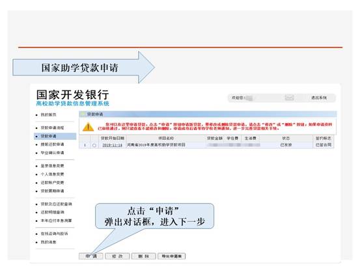360x270 pixels.
Task: Open 个人信息变更 sidebar item
Action: 52,174
